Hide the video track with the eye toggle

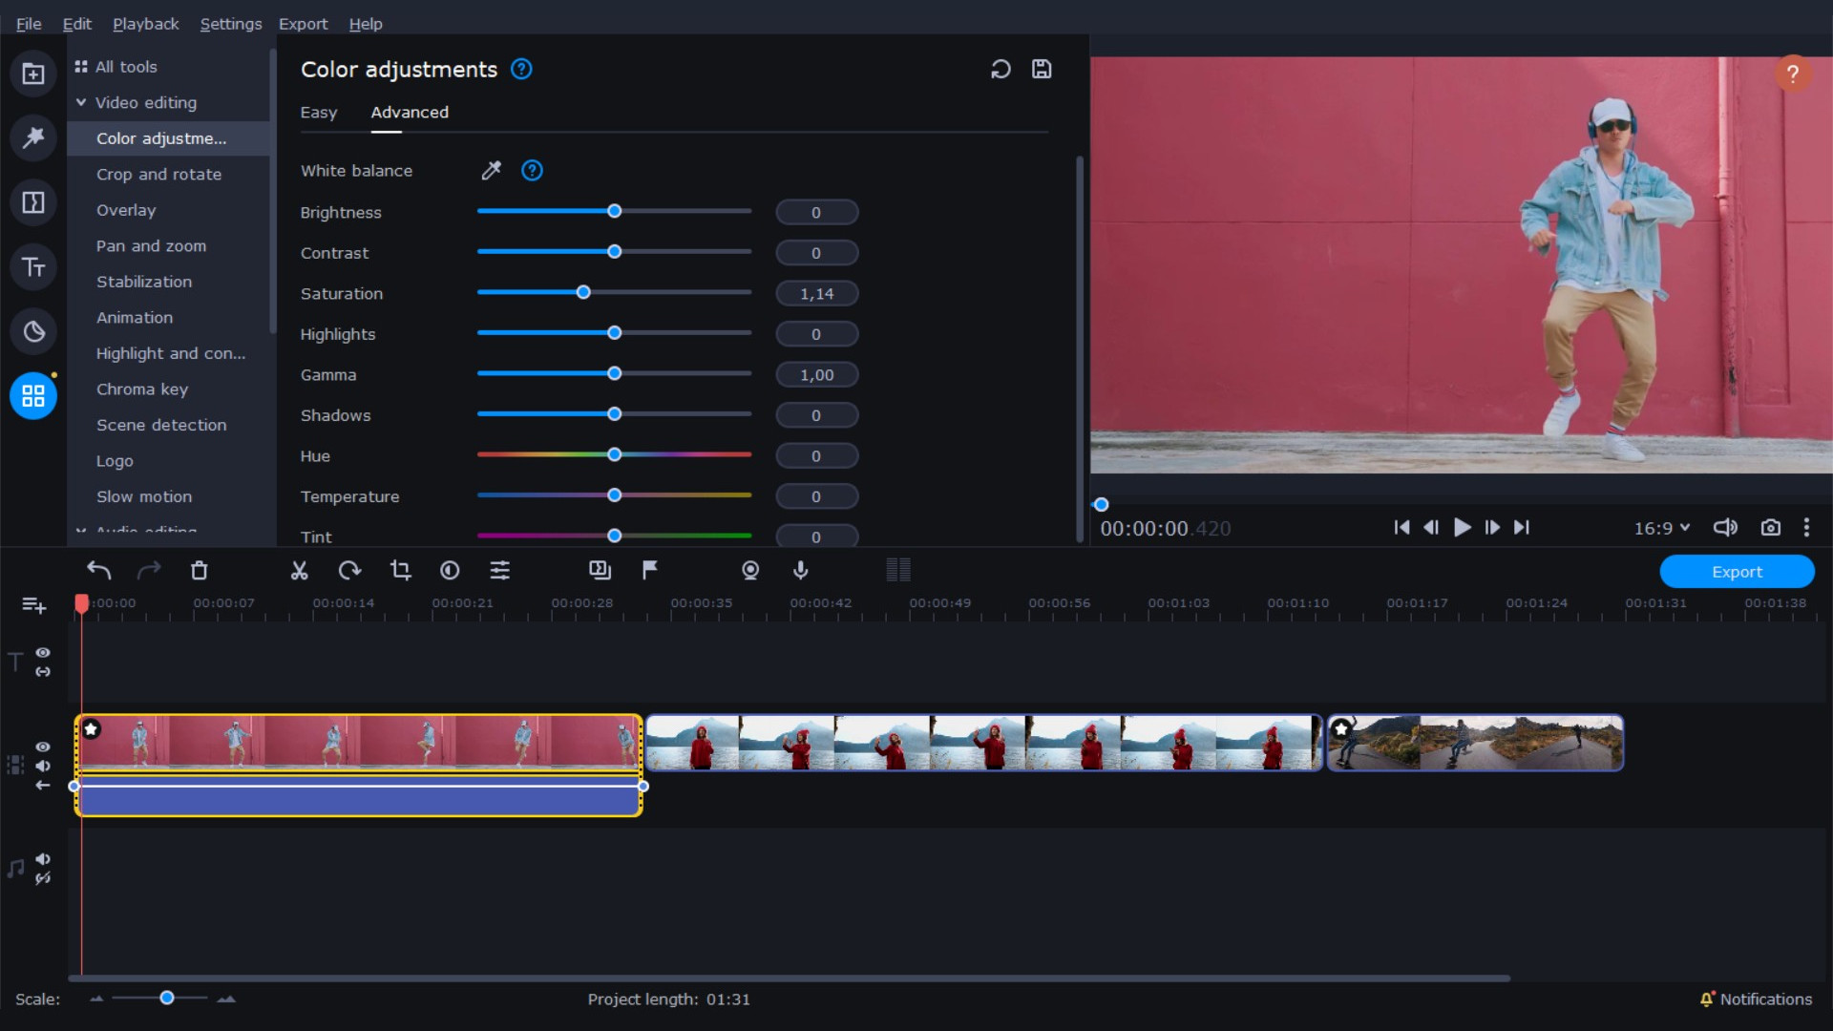[43, 747]
